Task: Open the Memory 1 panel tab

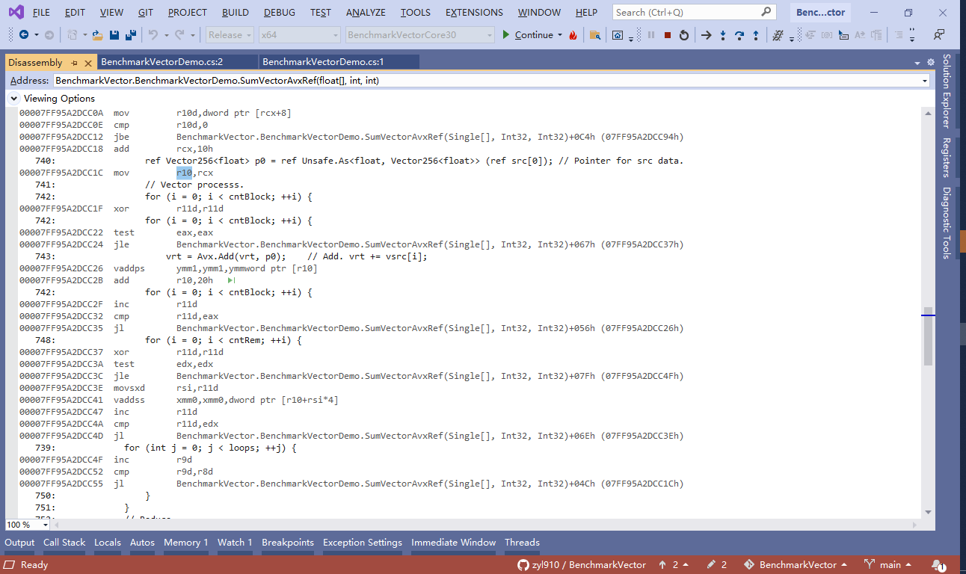Action: tap(186, 543)
